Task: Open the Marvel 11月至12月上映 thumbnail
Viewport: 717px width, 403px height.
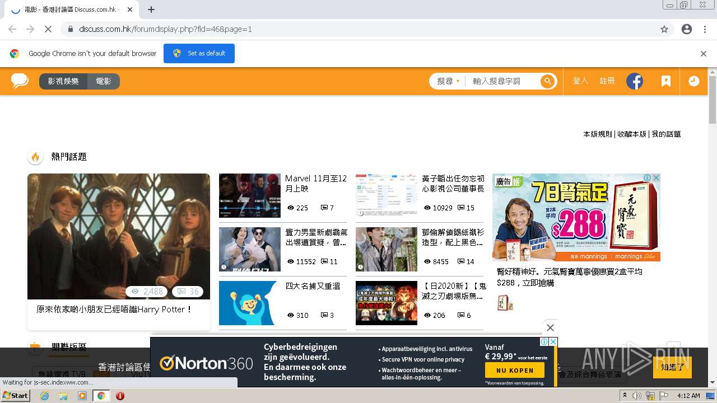Action: tap(250, 195)
